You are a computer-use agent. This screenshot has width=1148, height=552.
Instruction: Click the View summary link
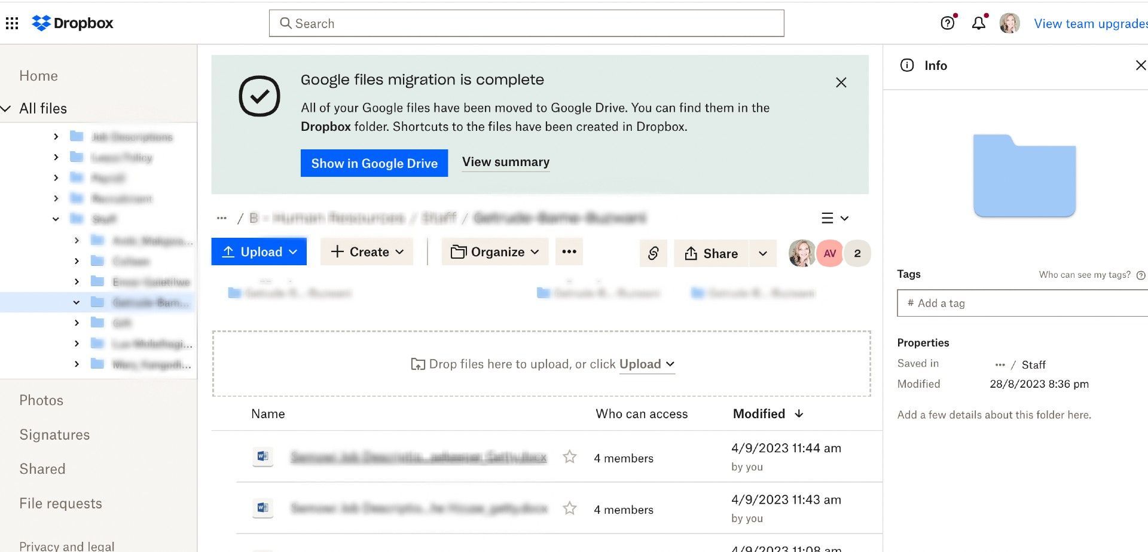tap(506, 162)
